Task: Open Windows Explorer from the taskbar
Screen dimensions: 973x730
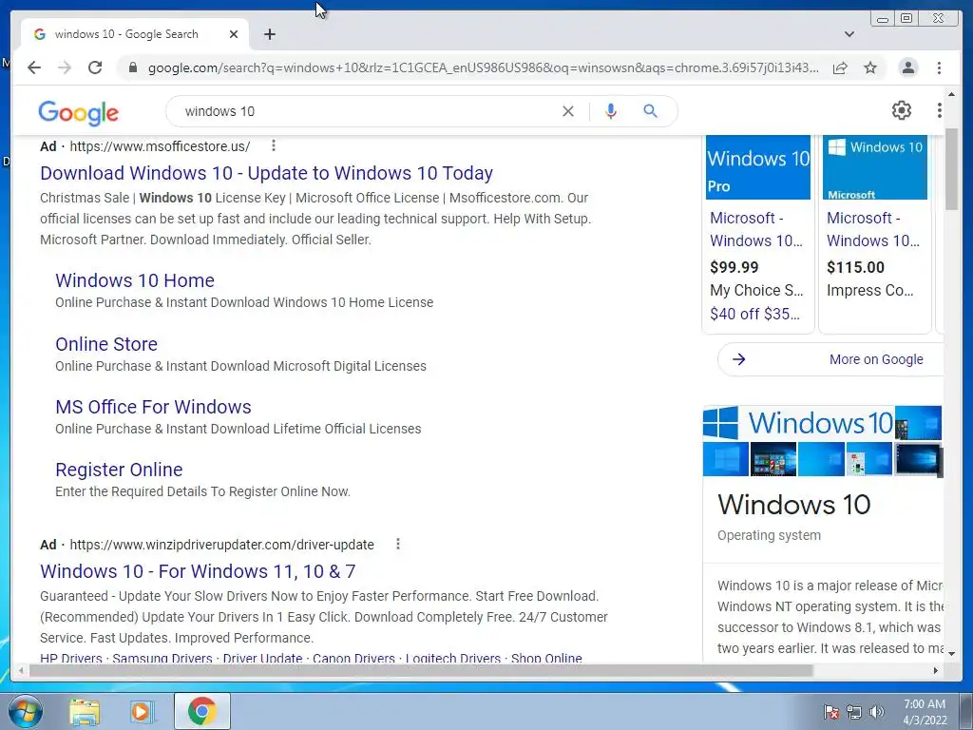Action: pyautogui.click(x=85, y=711)
